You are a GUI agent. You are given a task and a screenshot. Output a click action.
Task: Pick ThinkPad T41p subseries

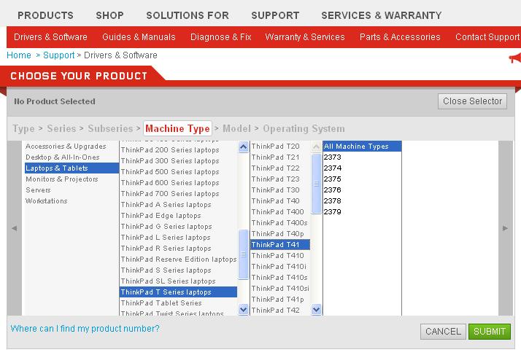click(x=280, y=300)
